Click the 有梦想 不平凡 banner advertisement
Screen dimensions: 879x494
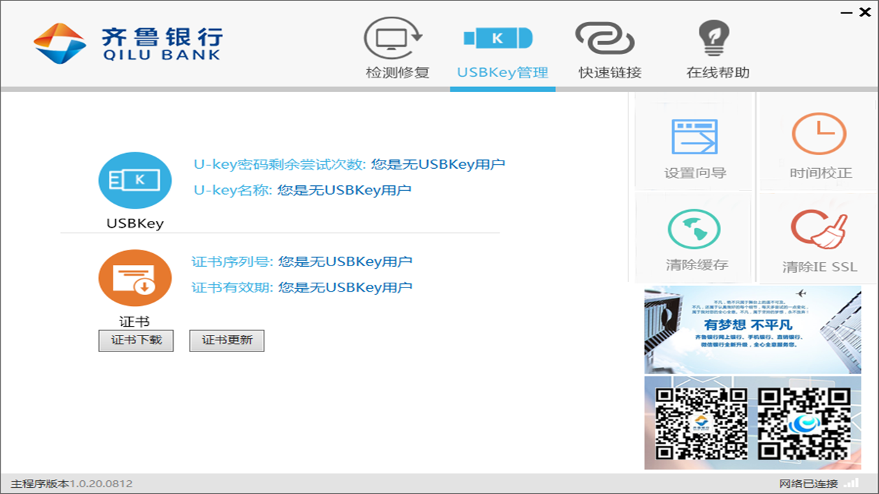pyautogui.click(x=753, y=329)
